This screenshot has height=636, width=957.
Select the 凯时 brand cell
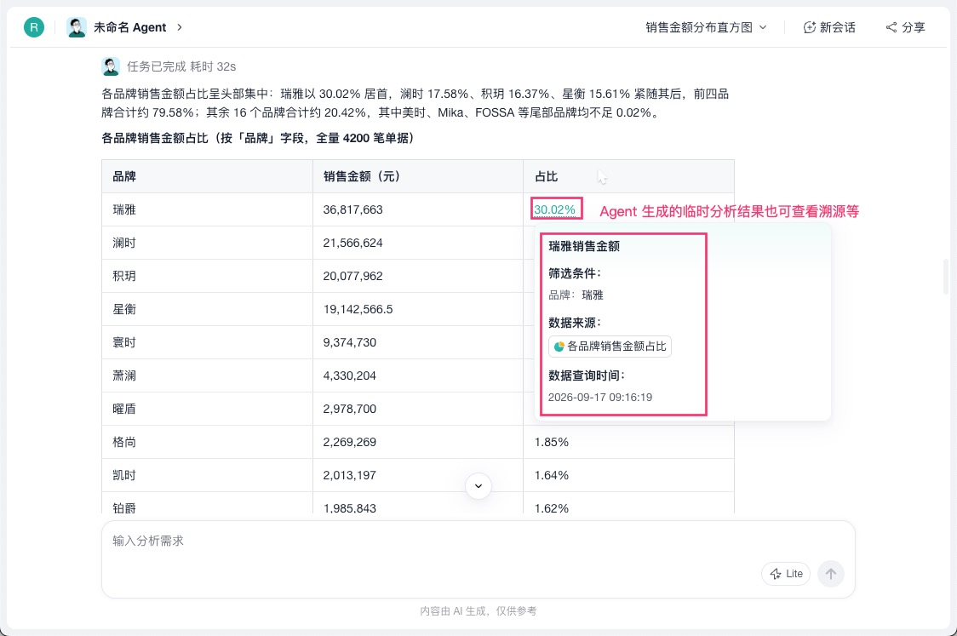[208, 475]
